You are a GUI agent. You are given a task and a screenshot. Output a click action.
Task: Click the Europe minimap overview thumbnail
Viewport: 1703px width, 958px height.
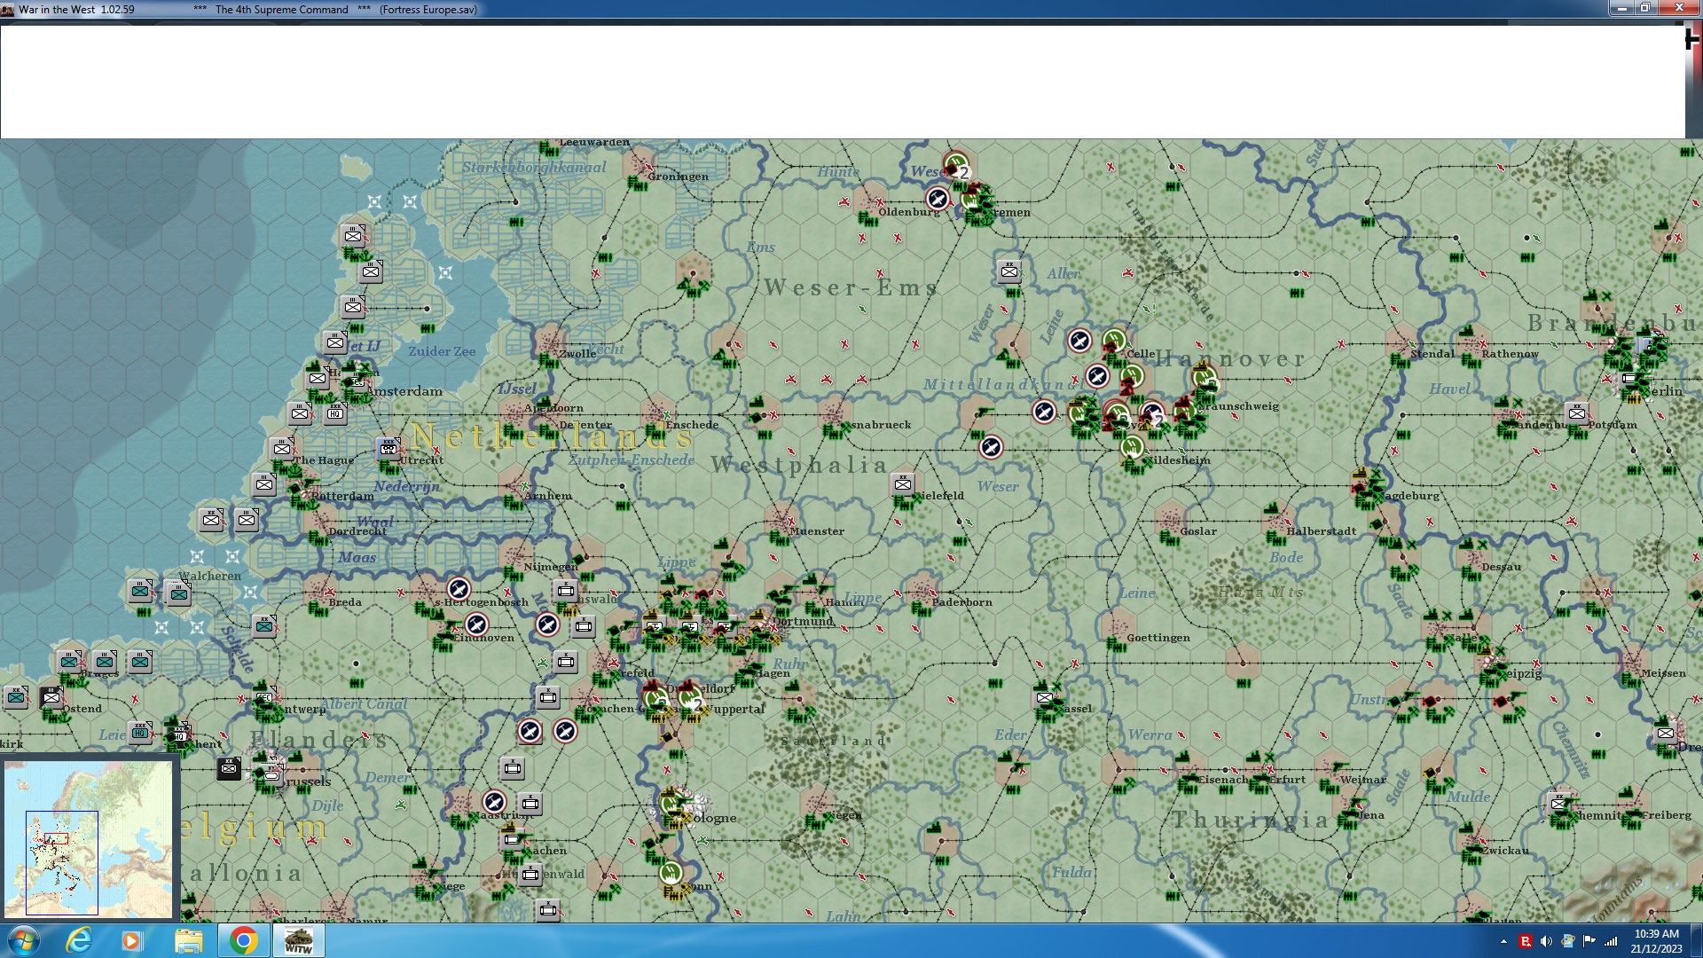point(88,838)
